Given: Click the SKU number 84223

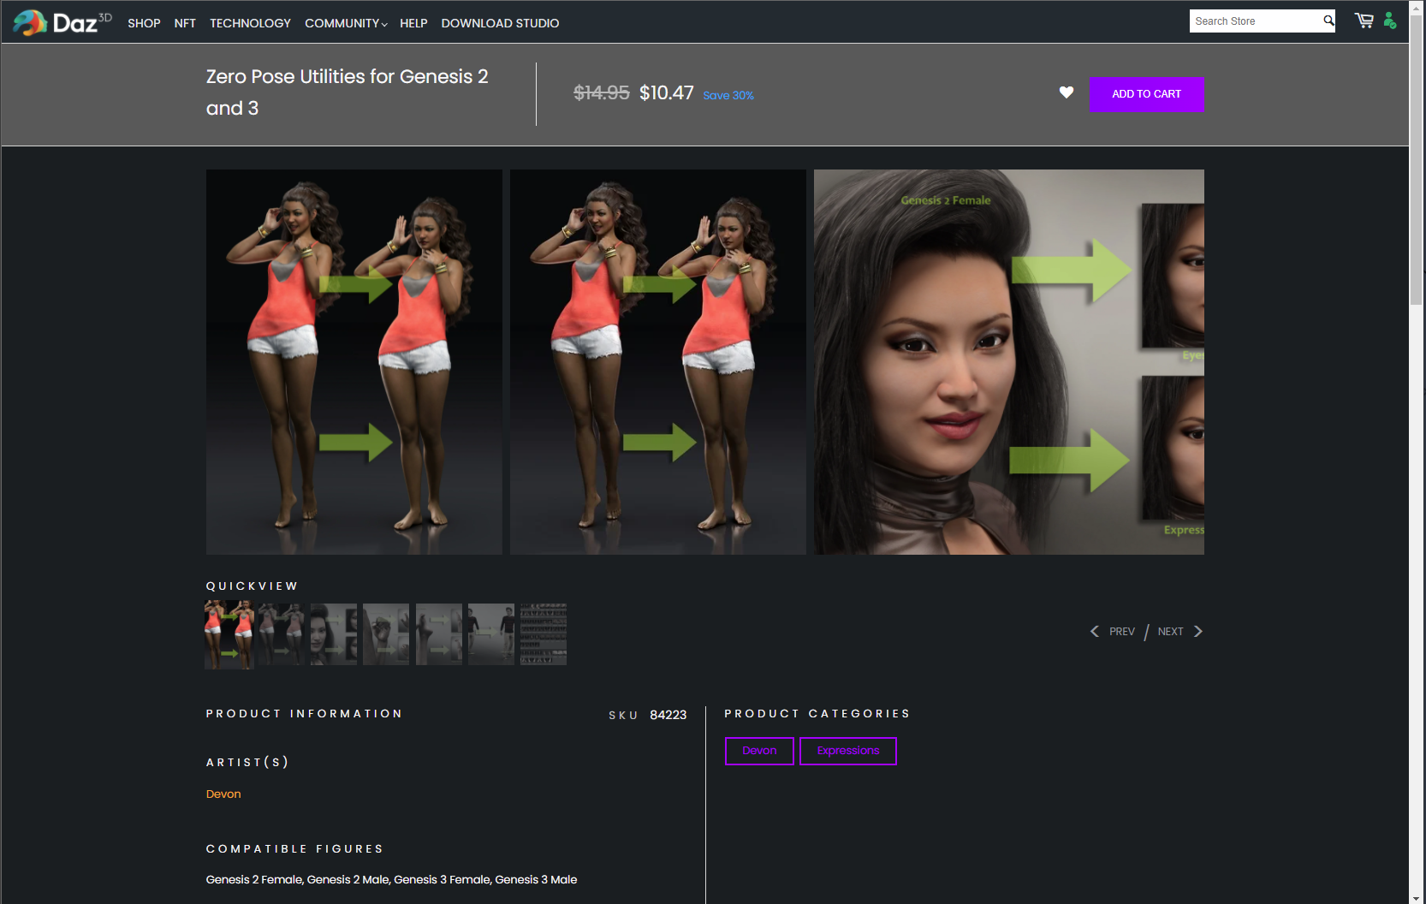Looking at the screenshot, I should pos(668,715).
